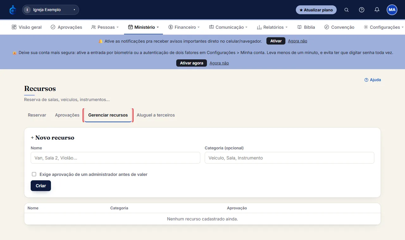Click the Nome input field
405x240 pixels.
[115, 158]
